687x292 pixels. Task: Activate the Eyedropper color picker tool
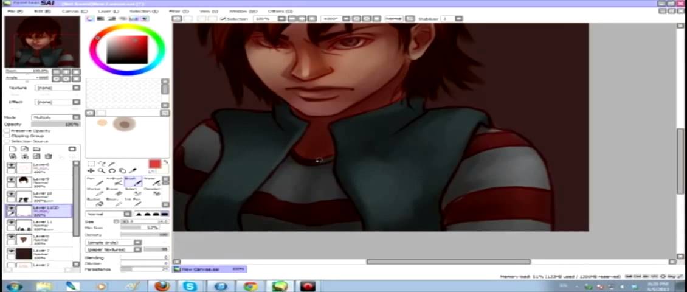coord(133,170)
